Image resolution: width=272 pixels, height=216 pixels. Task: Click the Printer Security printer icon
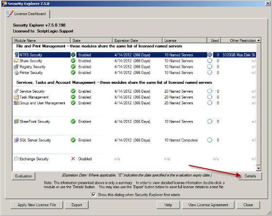pos(17,73)
